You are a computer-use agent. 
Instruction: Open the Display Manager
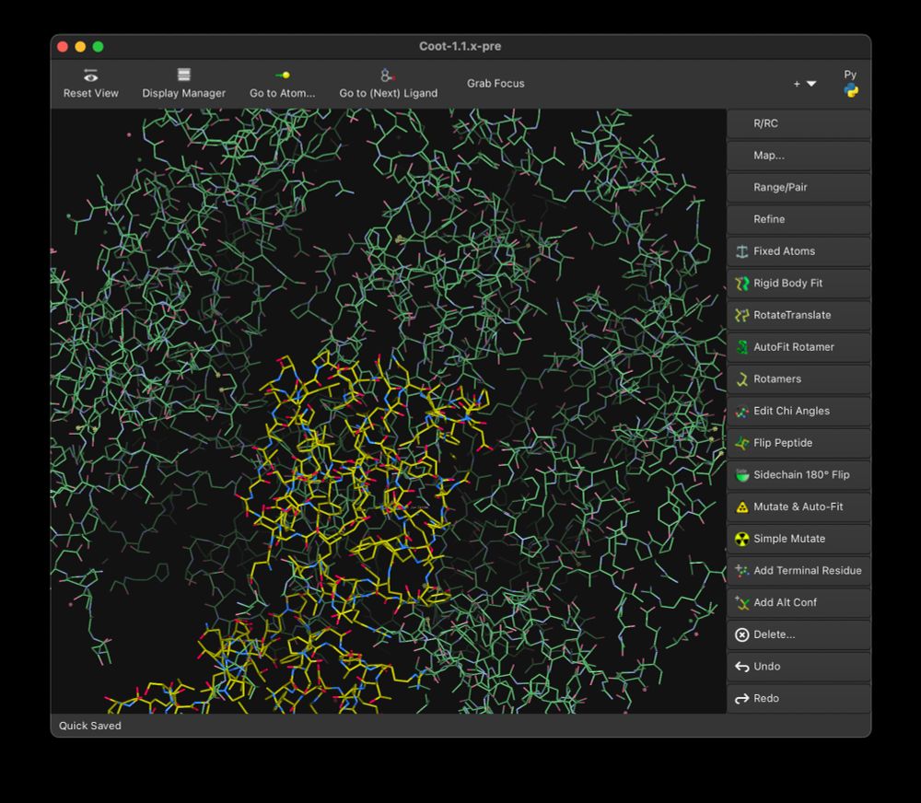(x=184, y=84)
